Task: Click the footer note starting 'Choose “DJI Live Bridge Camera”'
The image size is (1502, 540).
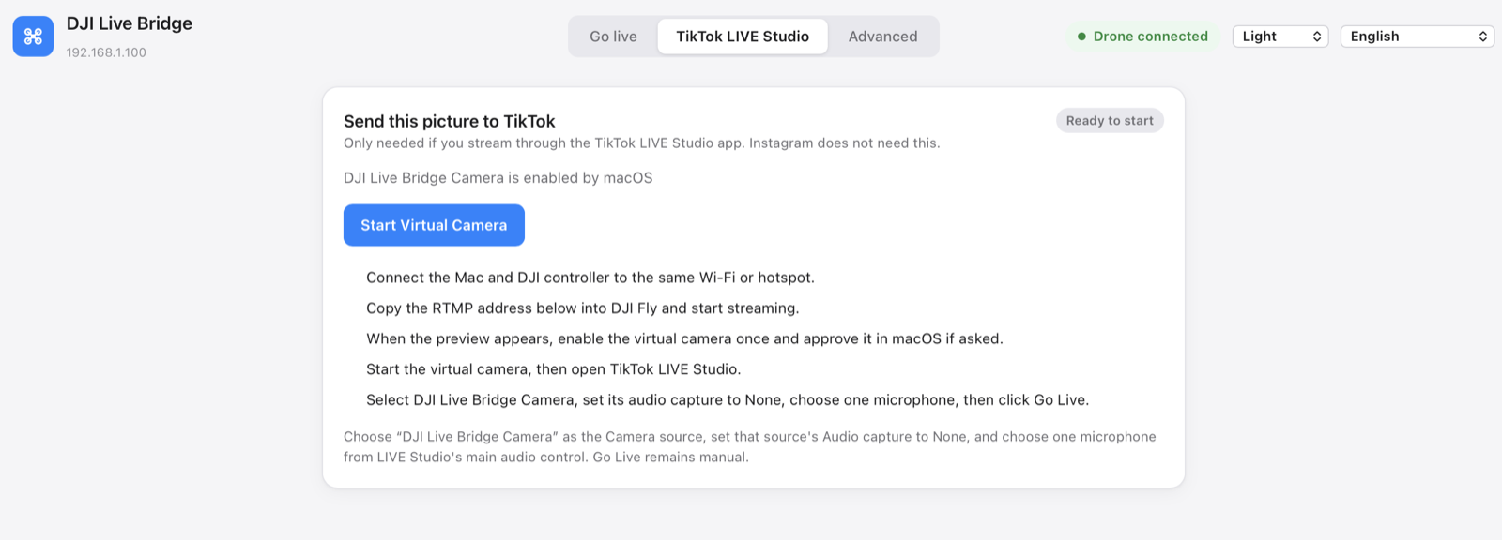Action: click(x=750, y=447)
